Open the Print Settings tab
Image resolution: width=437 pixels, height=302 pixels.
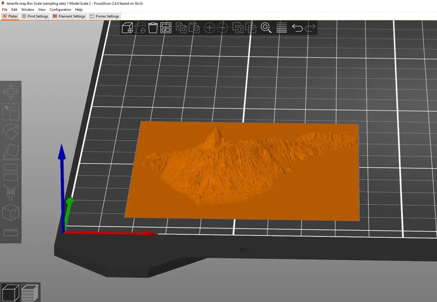35,16
